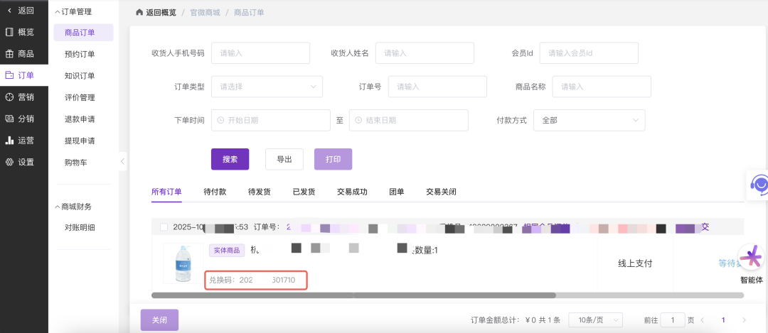Open the 付款方式 dropdown showing 全部
Image resolution: width=768 pixels, height=333 pixels.
[x=589, y=120]
